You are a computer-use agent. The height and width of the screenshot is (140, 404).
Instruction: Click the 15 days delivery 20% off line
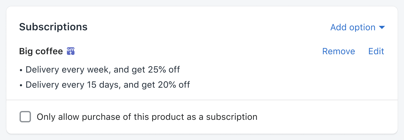tap(108, 85)
